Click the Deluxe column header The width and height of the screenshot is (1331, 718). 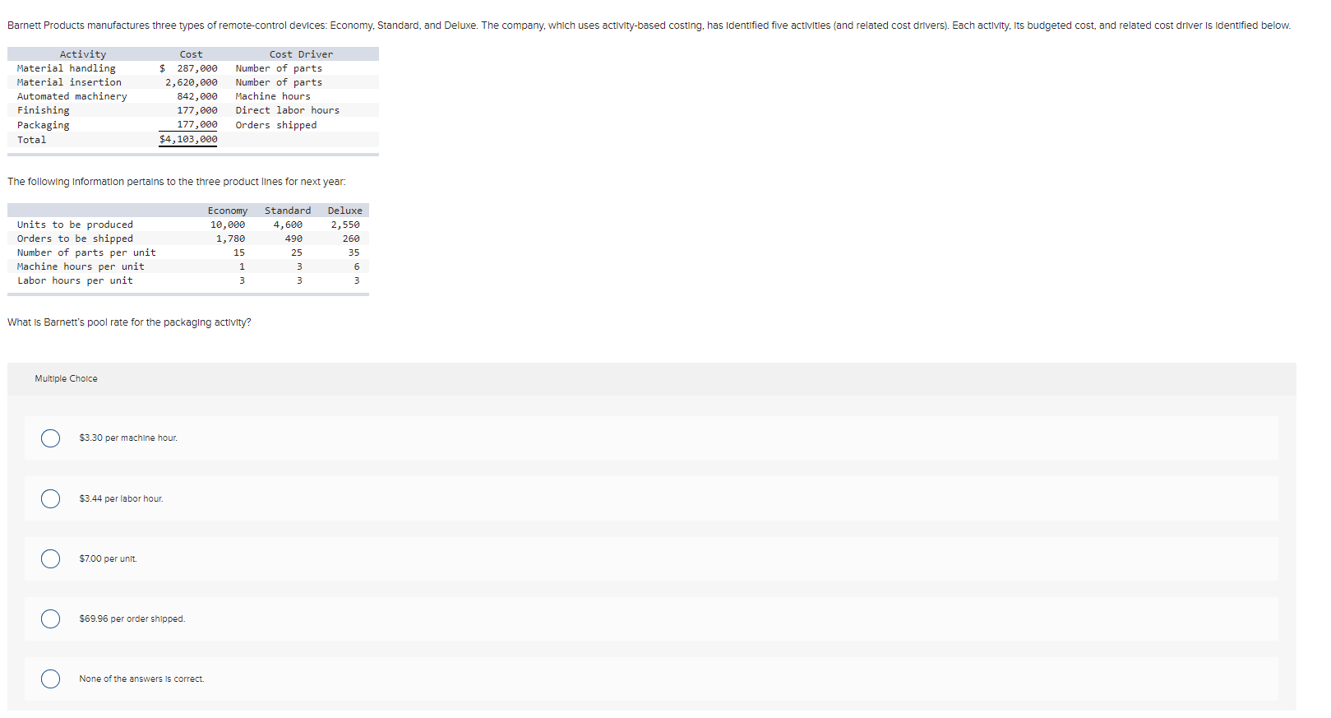(345, 211)
